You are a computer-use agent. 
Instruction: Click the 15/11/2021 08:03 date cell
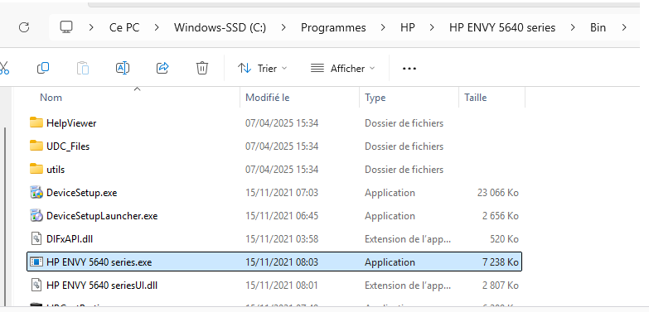click(282, 262)
